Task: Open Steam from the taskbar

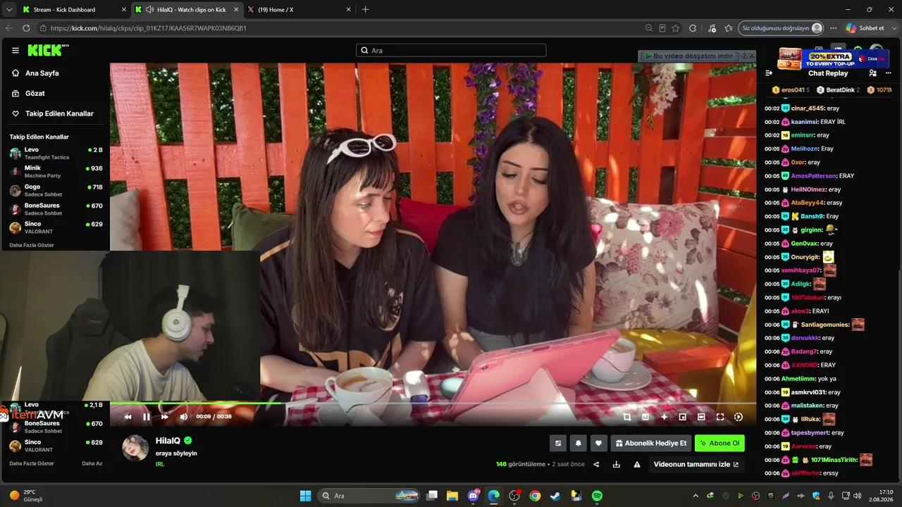Action: pyautogui.click(x=555, y=496)
